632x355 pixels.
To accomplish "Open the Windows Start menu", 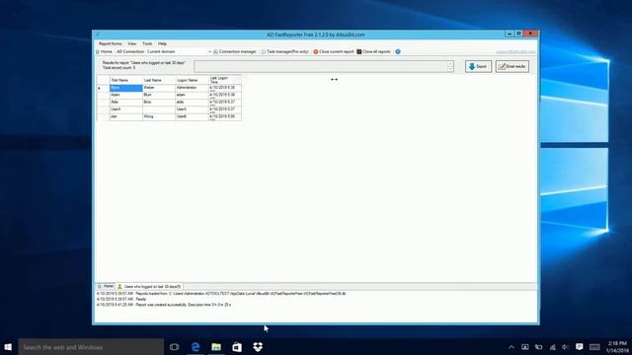I will click(x=8, y=347).
